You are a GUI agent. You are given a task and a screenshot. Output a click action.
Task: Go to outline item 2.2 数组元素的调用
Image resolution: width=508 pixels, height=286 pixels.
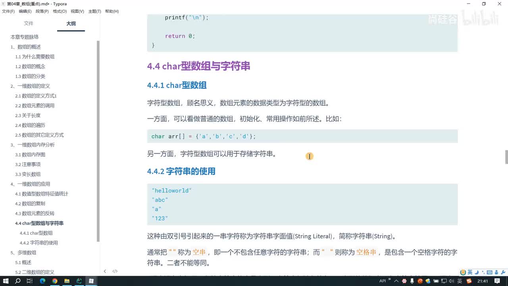35,106
